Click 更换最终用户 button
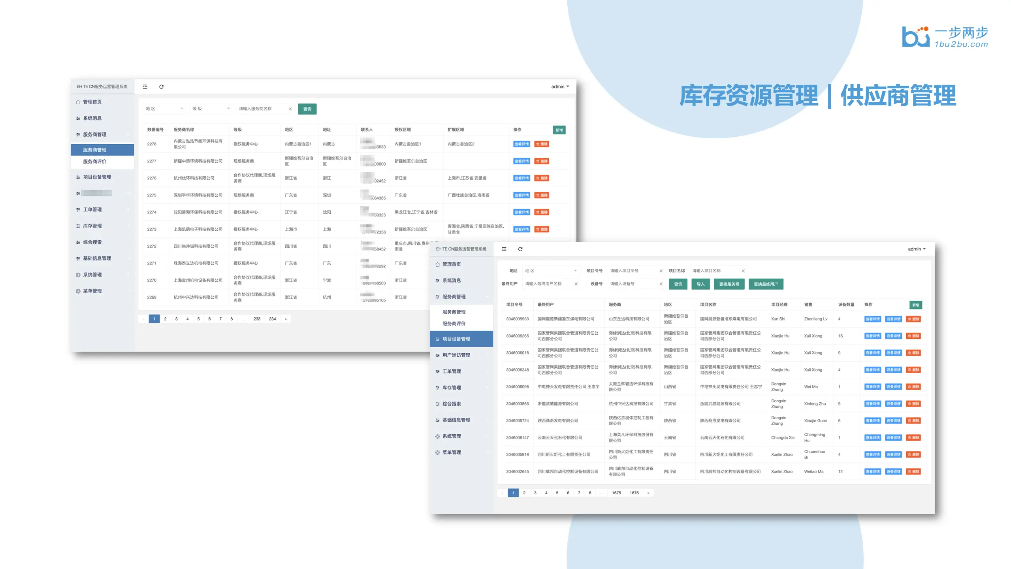Screen dimensions: 1011x569 click(765, 284)
